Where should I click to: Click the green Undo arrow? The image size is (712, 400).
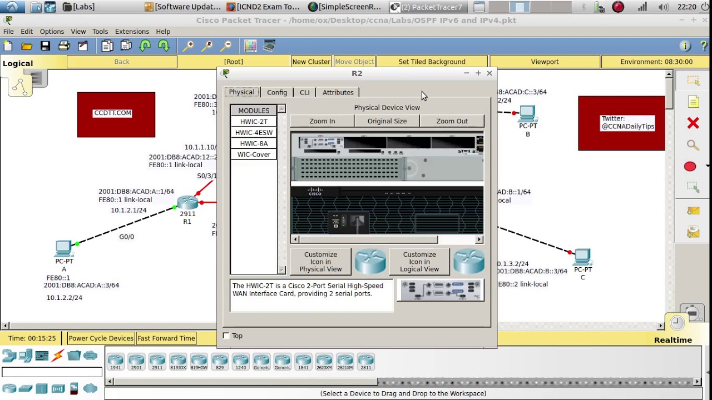(145, 46)
